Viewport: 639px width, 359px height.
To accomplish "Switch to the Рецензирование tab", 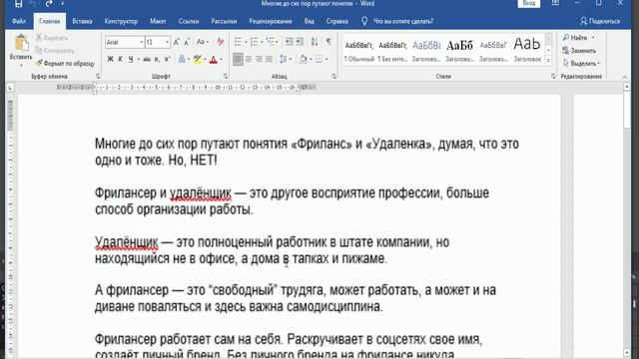I will 271,21.
